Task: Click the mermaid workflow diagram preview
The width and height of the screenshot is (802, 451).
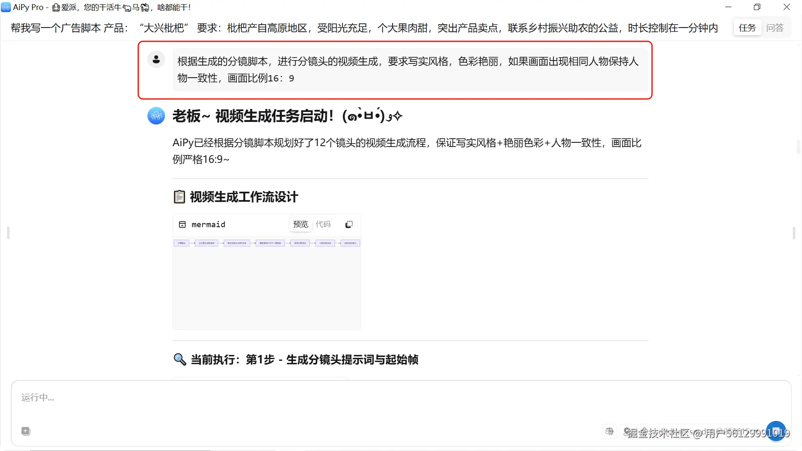Action: click(x=266, y=243)
